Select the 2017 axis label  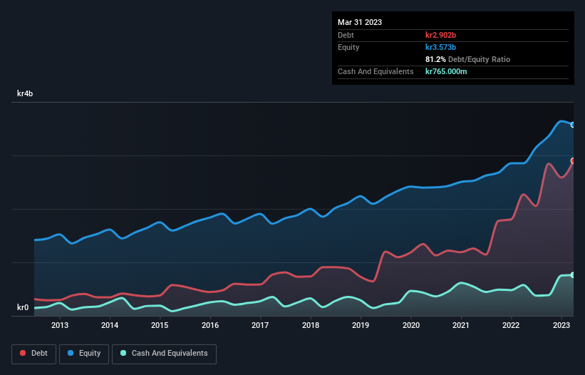coord(260,325)
